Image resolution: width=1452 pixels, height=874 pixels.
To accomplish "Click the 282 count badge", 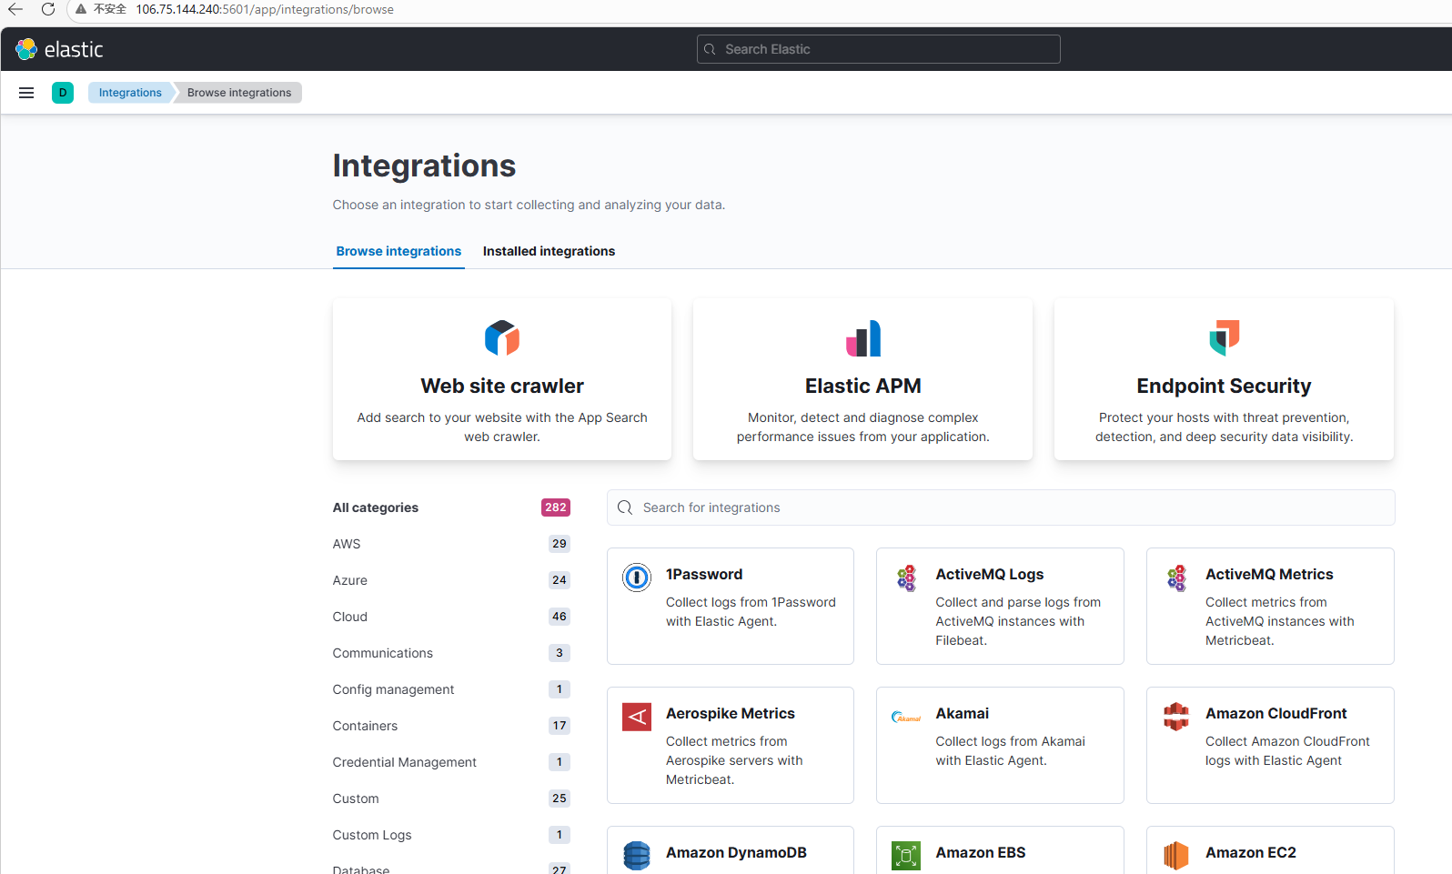I will point(556,507).
